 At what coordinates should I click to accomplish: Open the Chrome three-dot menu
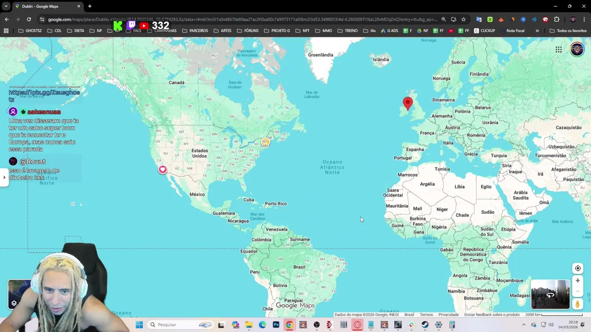(584, 19)
